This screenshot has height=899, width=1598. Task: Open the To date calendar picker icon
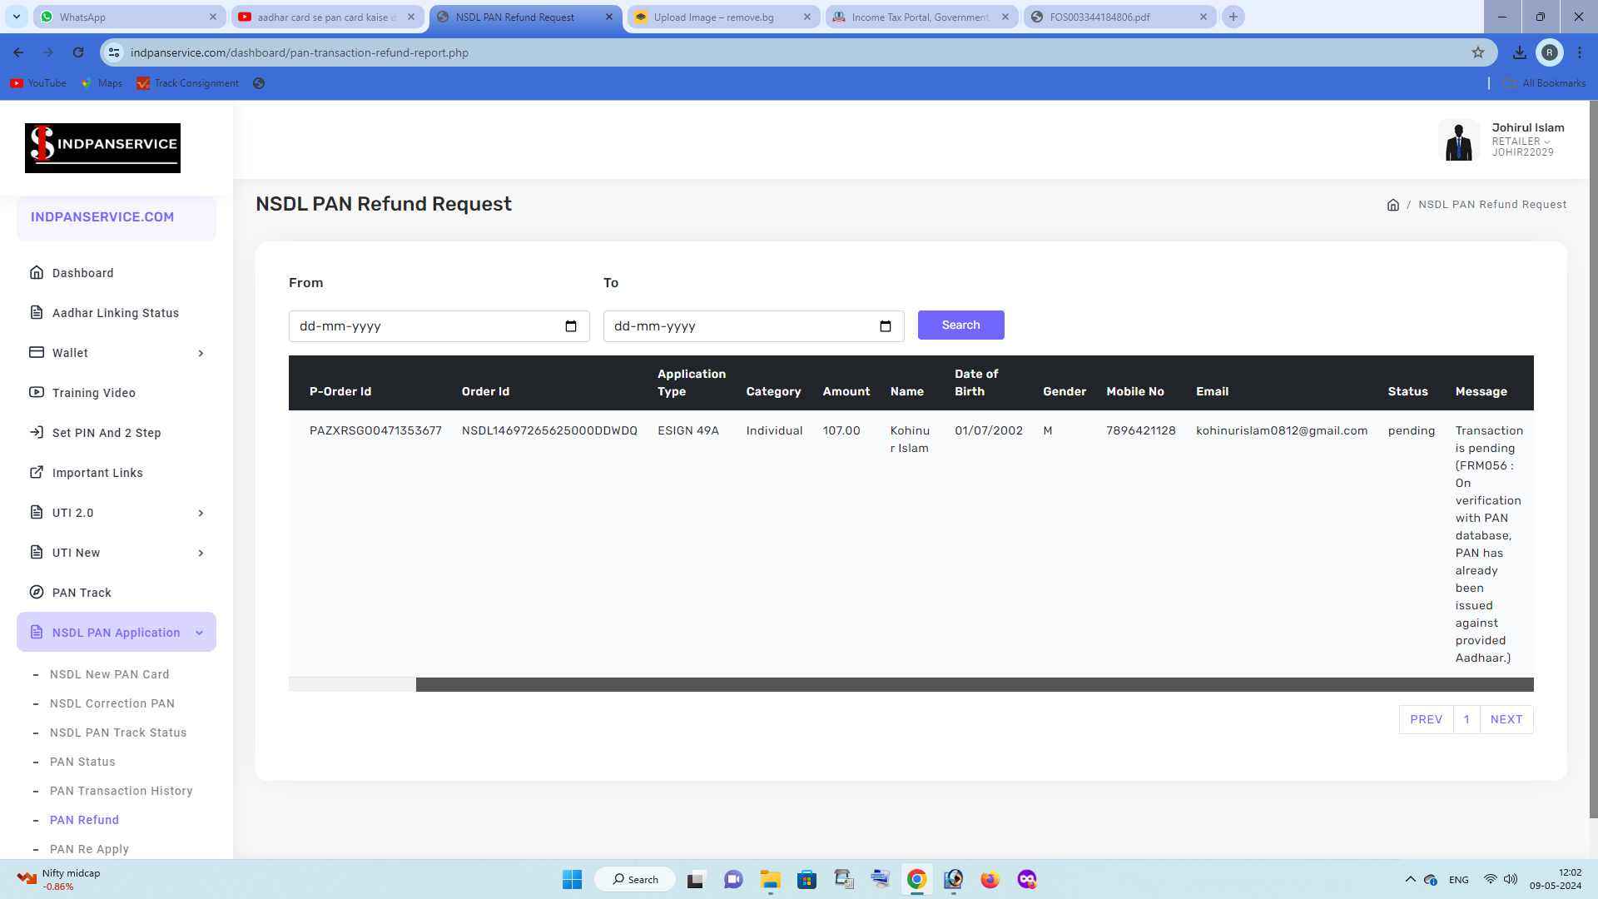[x=886, y=326]
